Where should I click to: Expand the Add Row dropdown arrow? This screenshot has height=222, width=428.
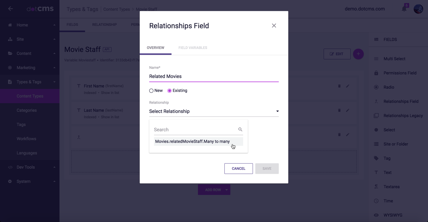pos(226,190)
